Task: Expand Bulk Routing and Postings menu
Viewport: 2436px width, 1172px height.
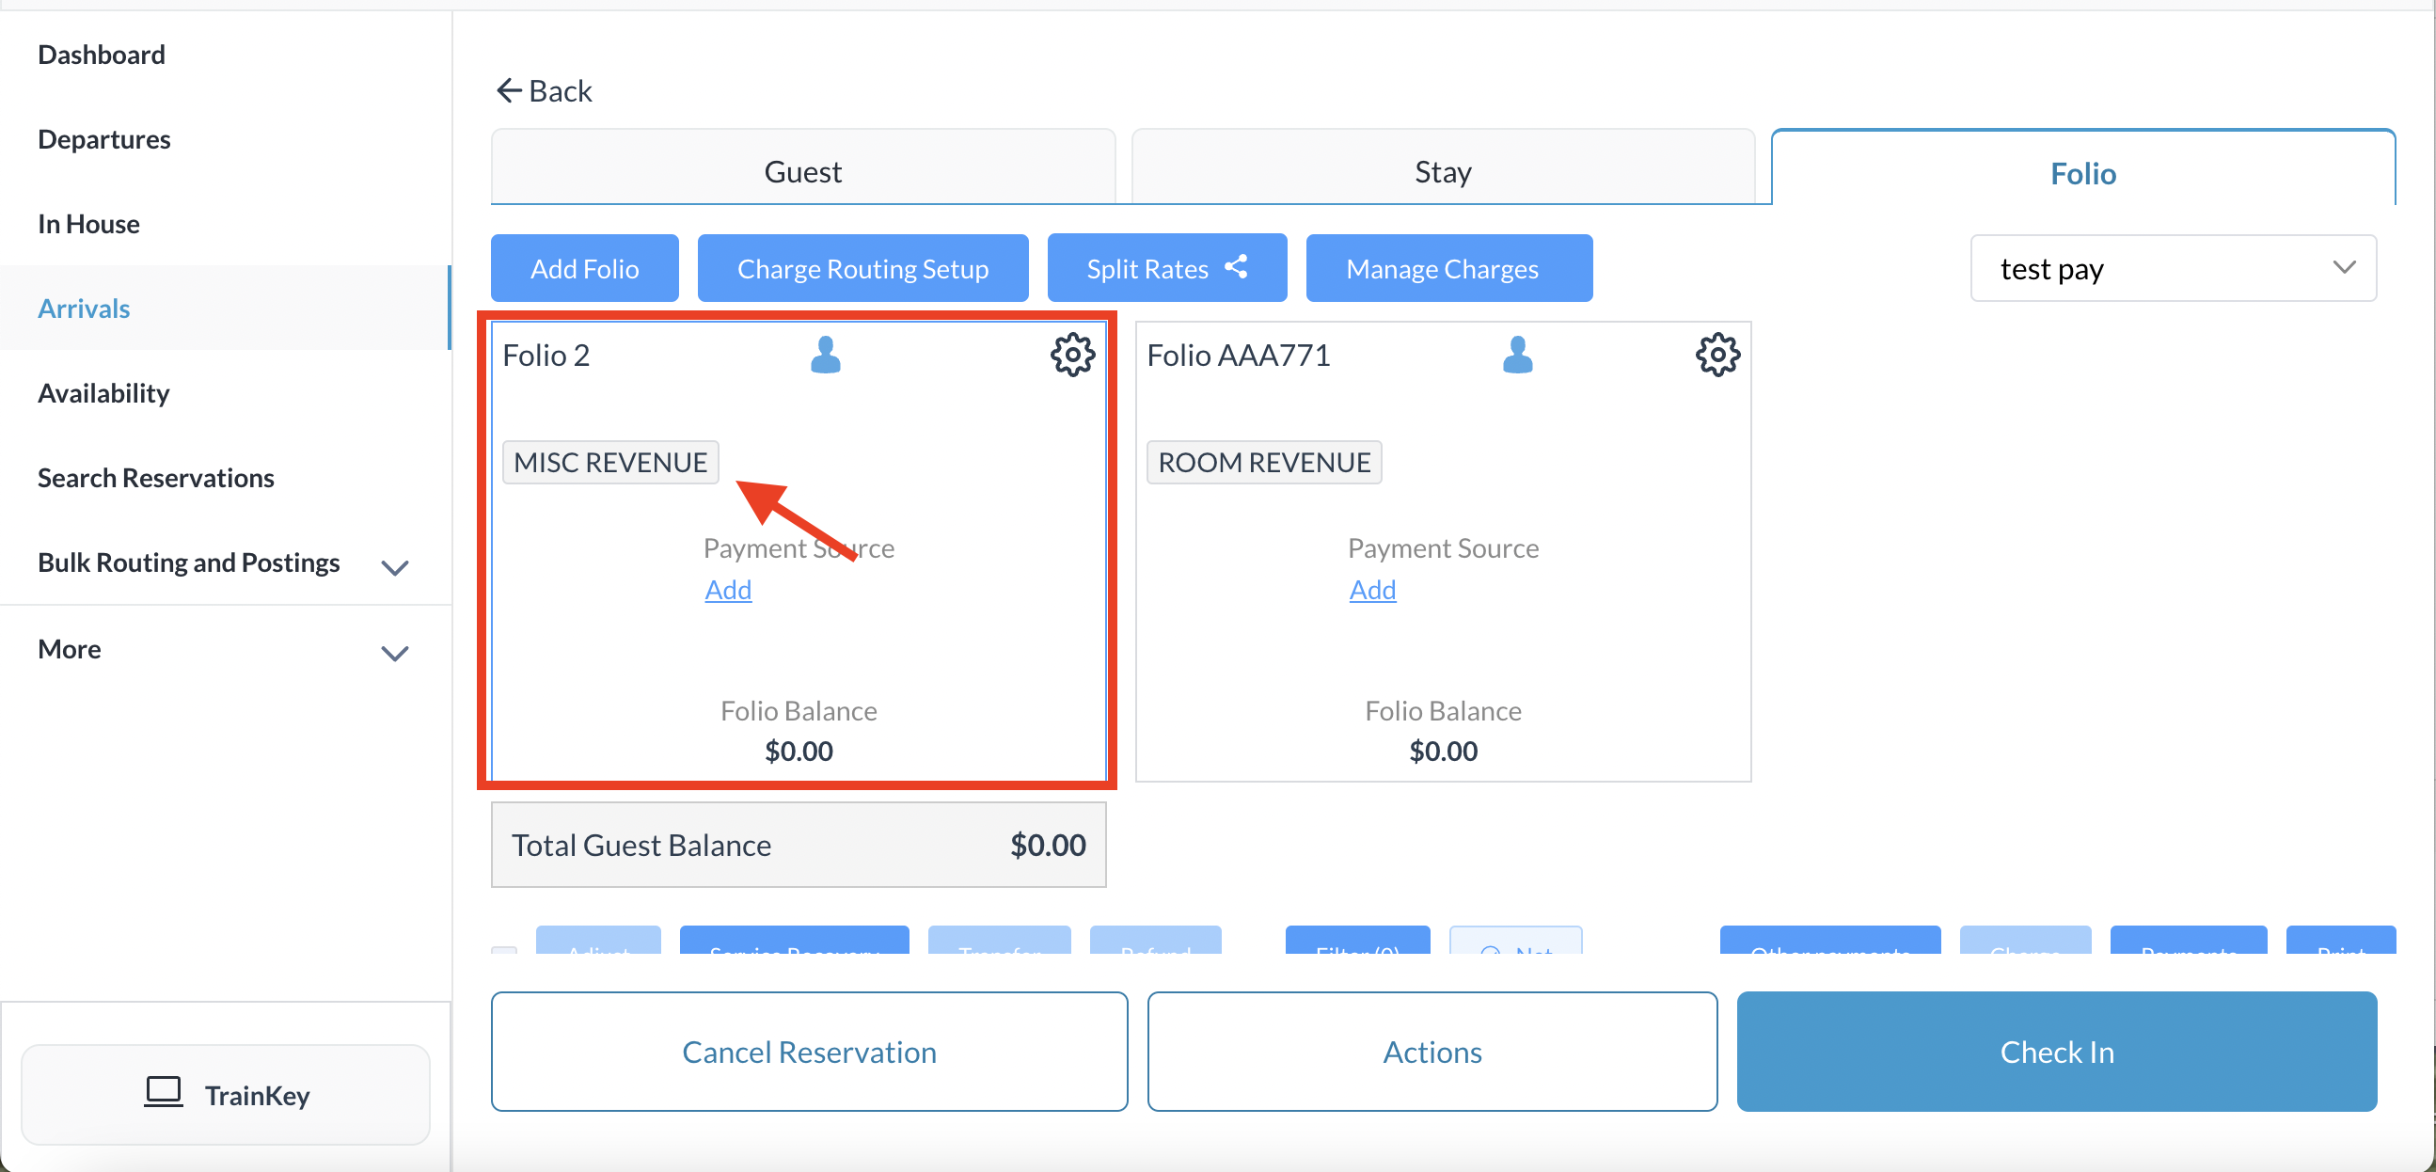Action: (x=394, y=566)
